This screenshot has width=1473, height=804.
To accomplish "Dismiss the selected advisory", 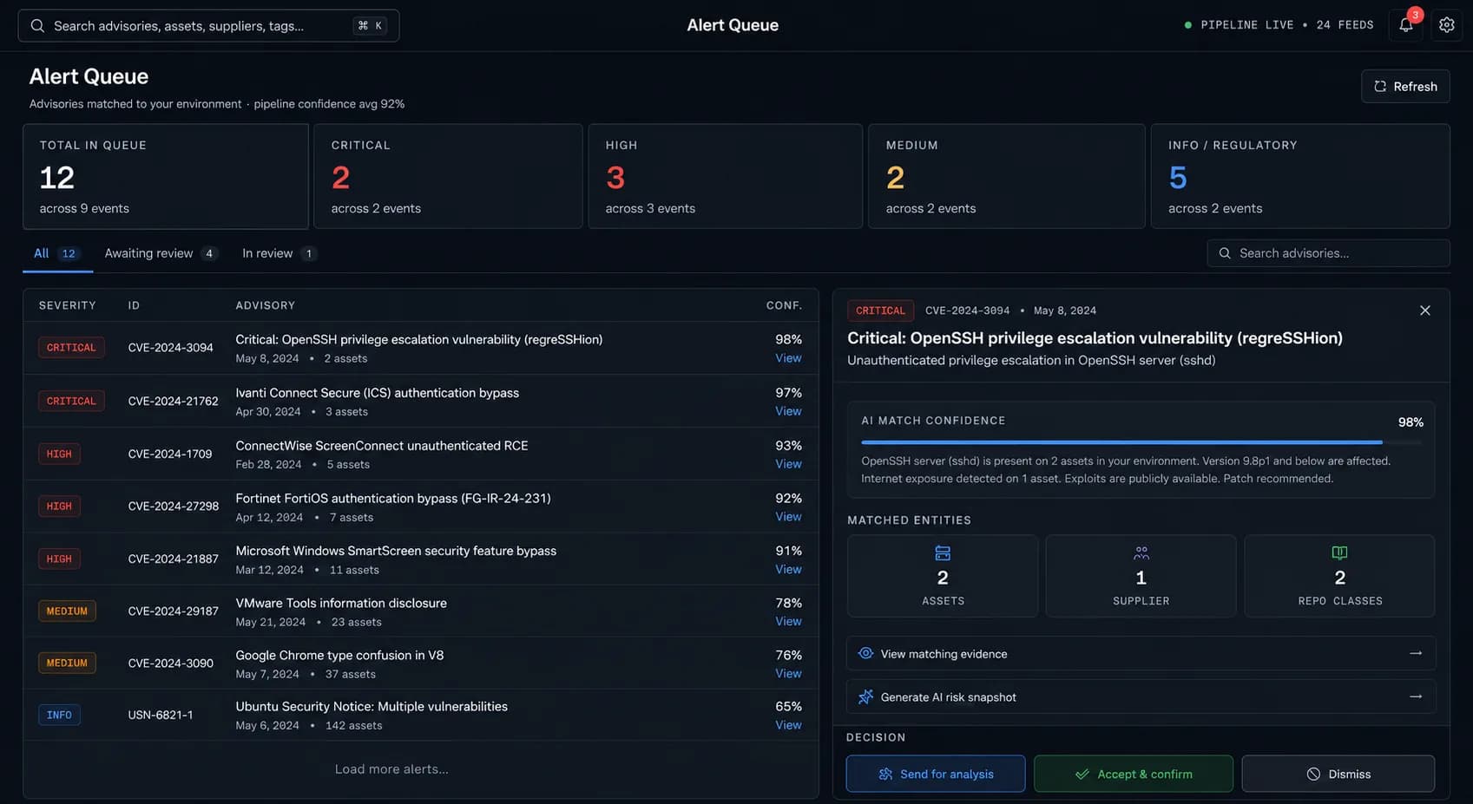I will pyautogui.click(x=1338, y=774).
